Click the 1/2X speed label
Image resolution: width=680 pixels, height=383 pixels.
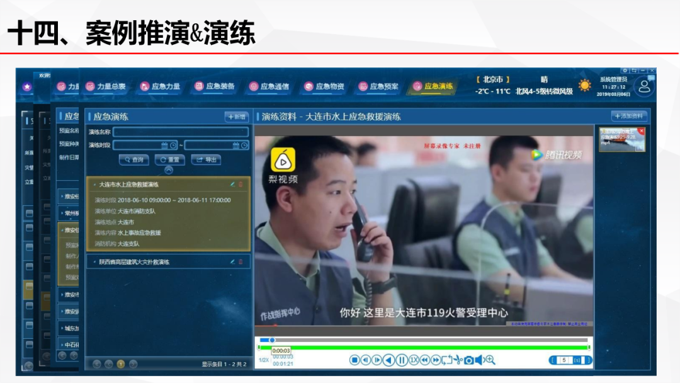coord(264,360)
